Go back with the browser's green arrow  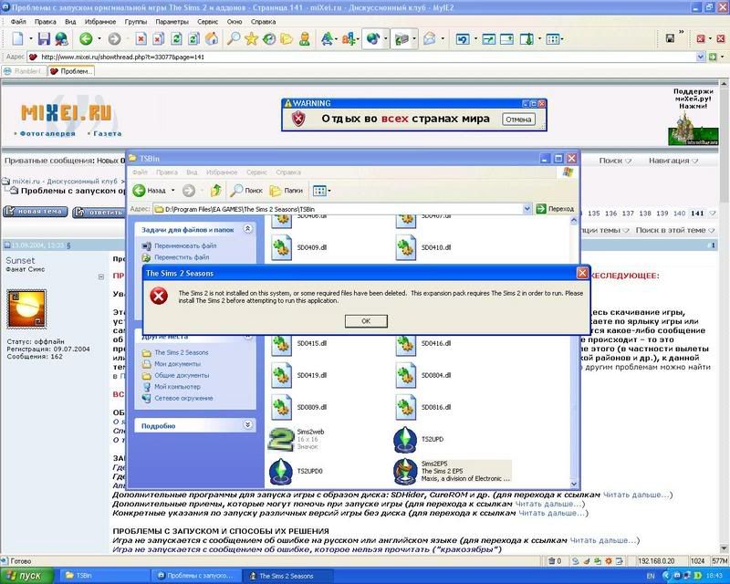coord(86,38)
